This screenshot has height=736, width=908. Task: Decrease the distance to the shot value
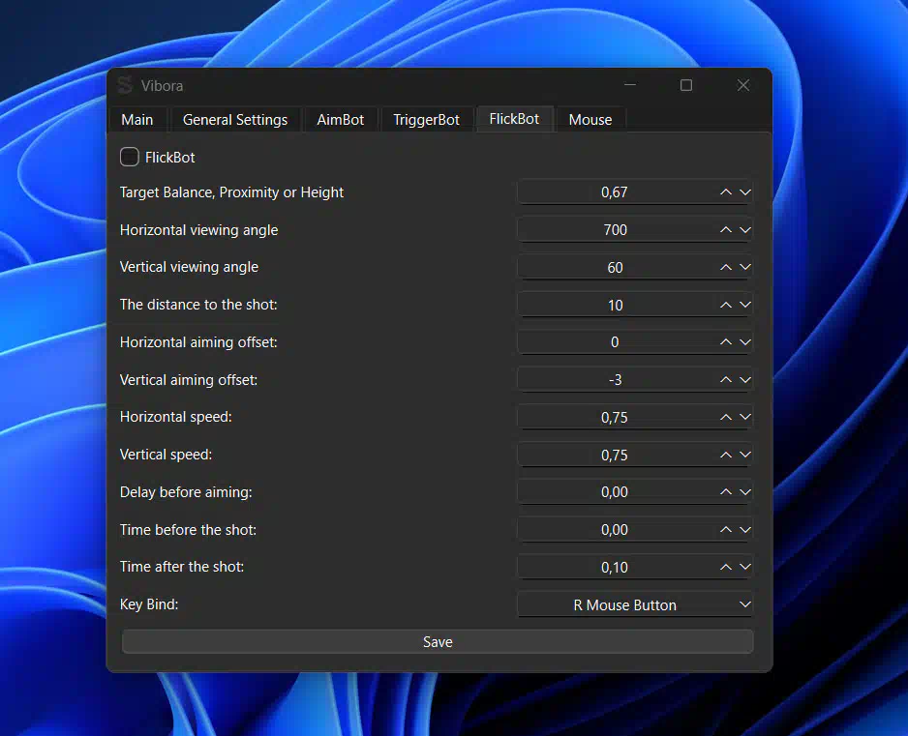744,306
